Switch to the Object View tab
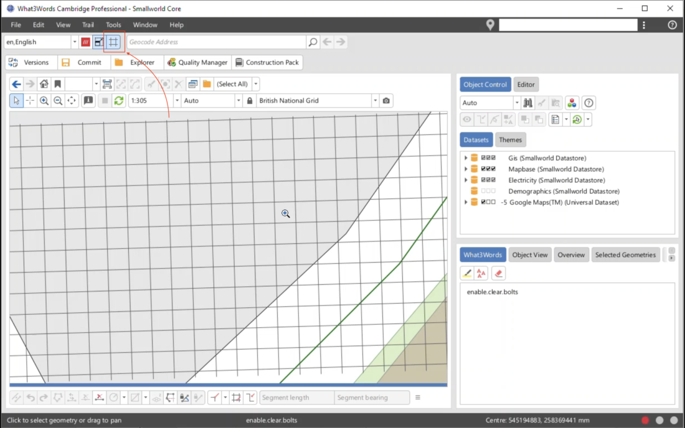This screenshot has width=685, height=428. (x=529, y=255)
